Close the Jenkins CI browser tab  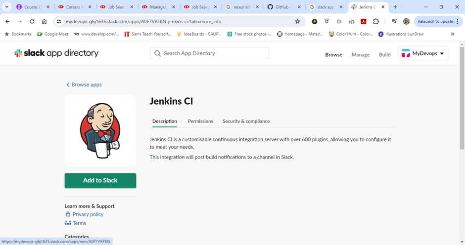point(383,7)
